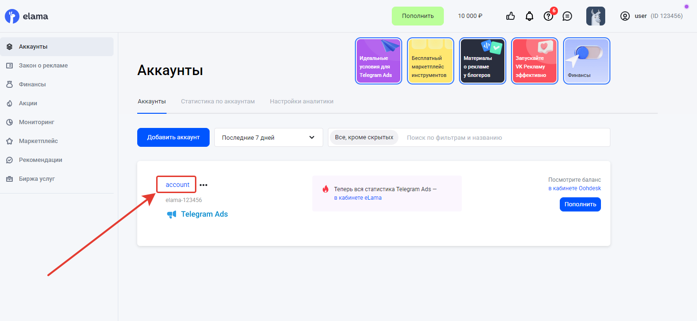
Task: Open the Финансы toggle banner card
Action: pyautogui.click(x=586, y=61)
